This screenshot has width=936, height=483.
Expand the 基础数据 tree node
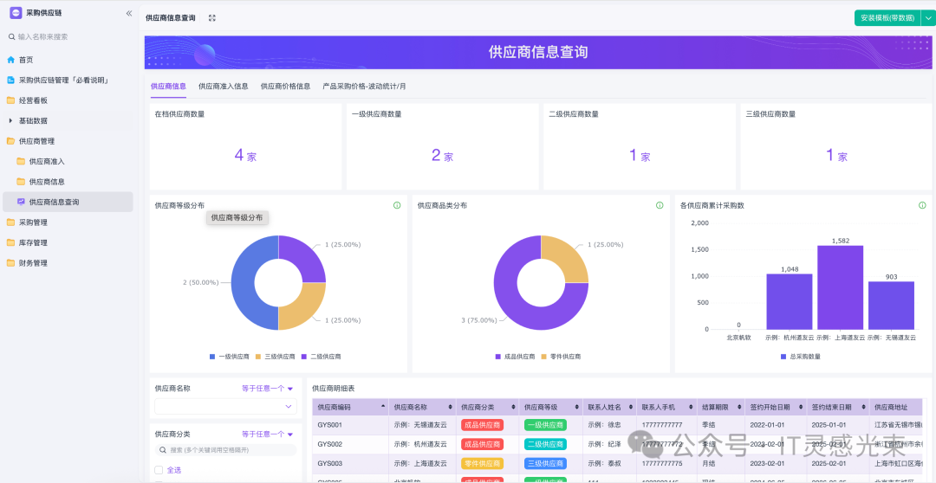click(11, 120)
